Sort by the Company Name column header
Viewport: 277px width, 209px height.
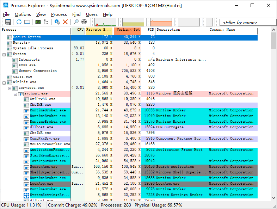[x=233, y=31]
